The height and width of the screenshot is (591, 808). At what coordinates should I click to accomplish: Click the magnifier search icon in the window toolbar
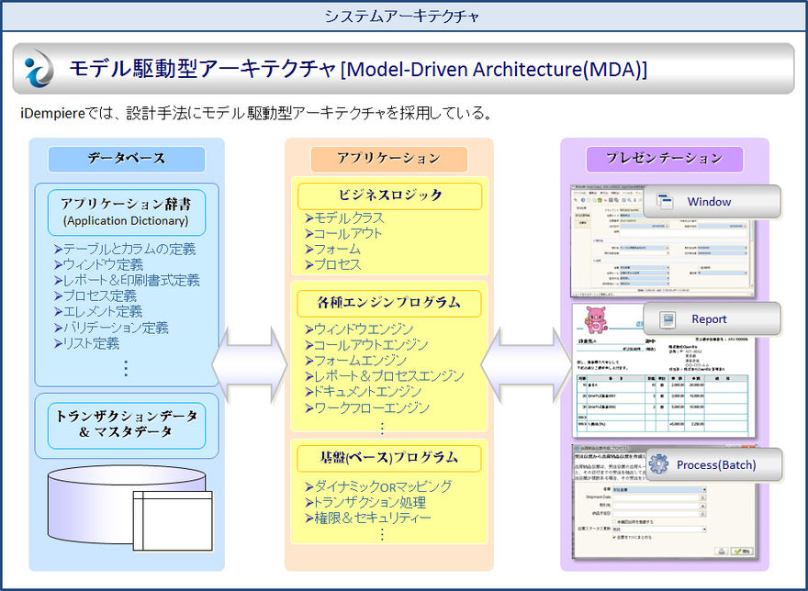pyautogui.click(x=631, y=199)
